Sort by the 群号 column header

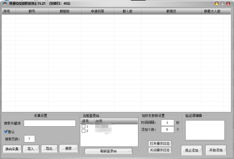click(x=32, y=11)
